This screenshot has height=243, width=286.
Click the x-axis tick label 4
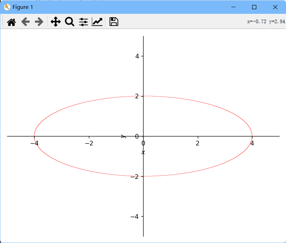[x=252, y=144]
